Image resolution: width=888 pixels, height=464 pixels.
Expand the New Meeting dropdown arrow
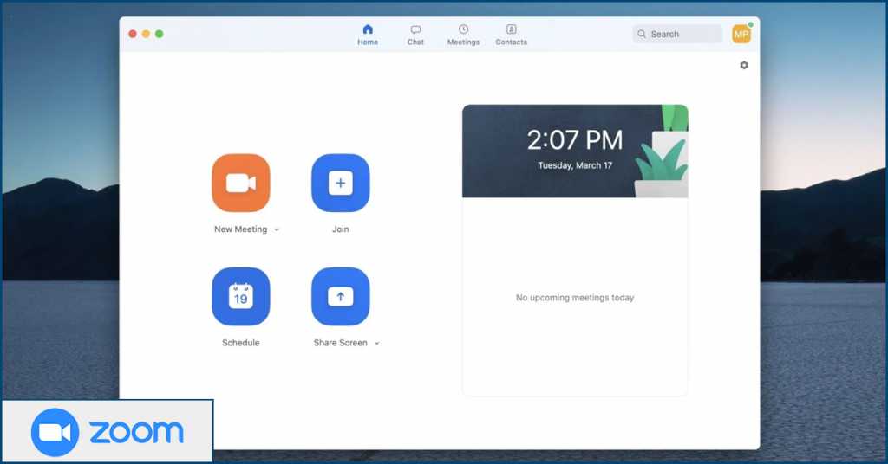[x=277, y=229]
